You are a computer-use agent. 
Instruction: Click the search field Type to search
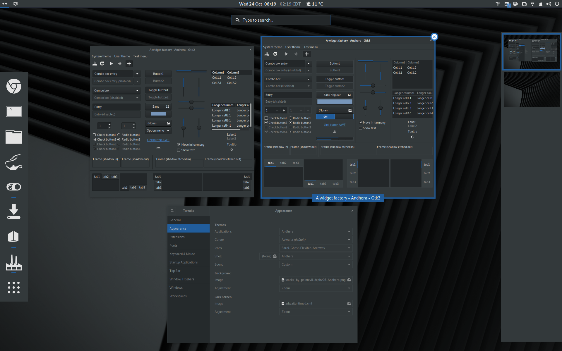[281, 20]
